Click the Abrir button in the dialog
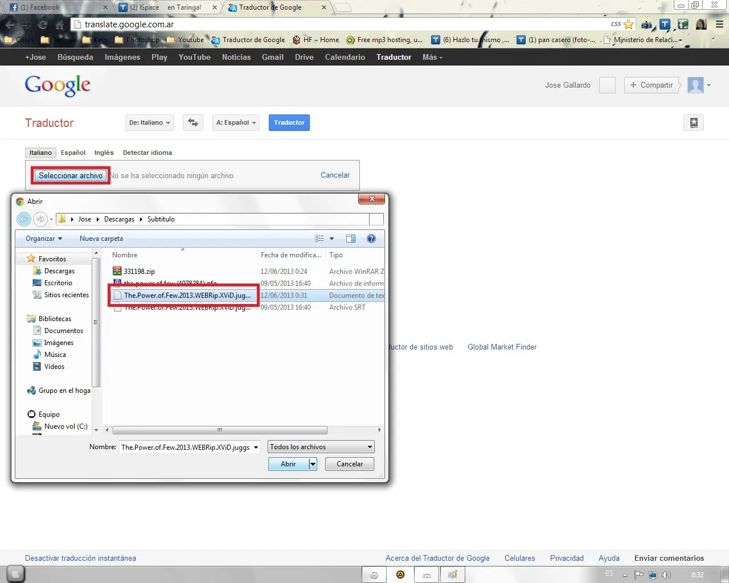Screen dimensions: 729x583 pos(288,464)
